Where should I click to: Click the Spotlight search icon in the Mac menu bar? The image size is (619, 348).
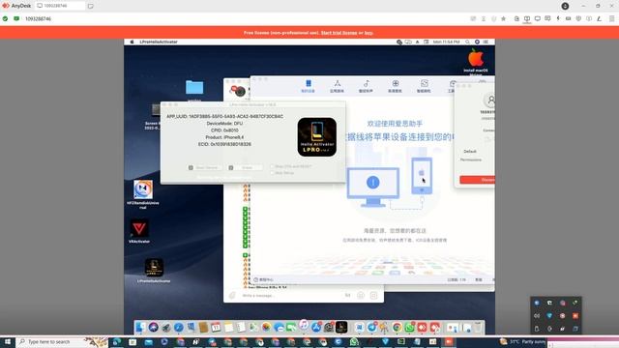click(467, 42)
